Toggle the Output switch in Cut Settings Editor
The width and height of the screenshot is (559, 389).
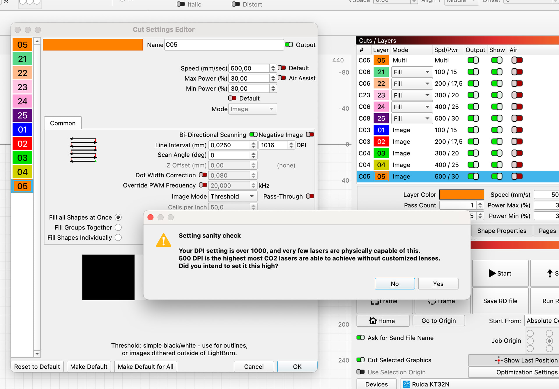tap(289, 45)
